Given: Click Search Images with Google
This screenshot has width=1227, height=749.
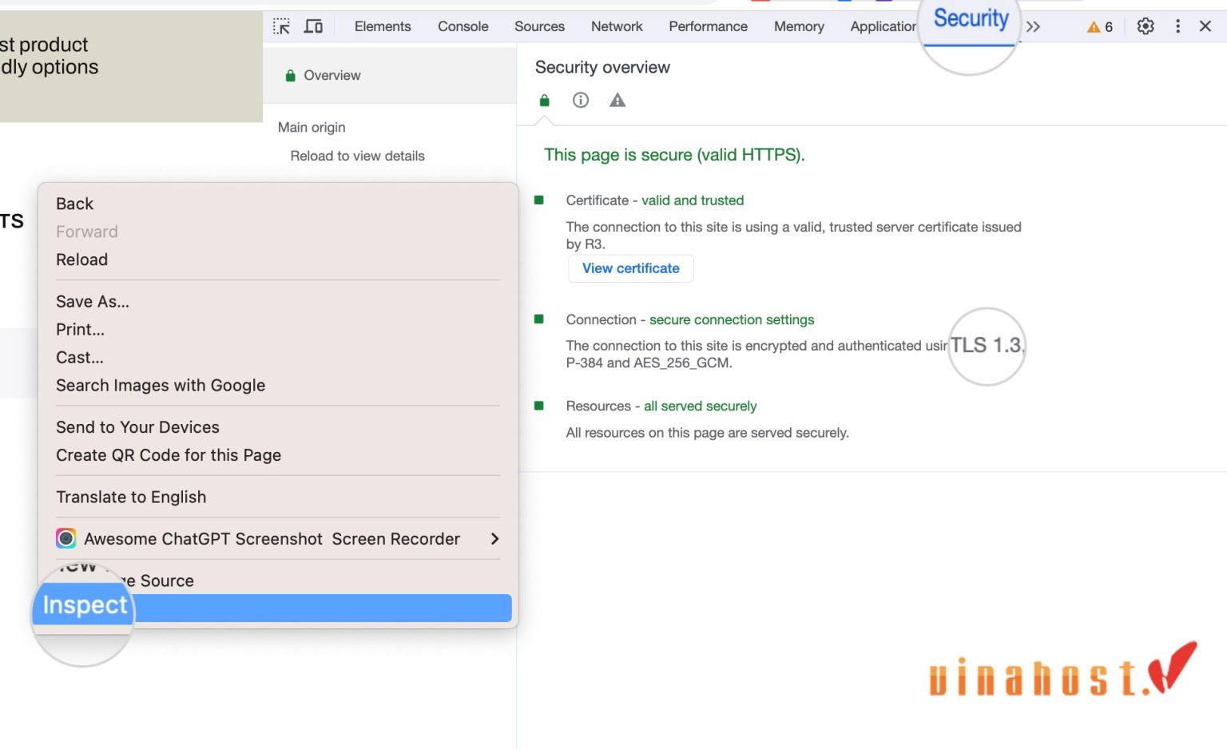Looking at the screenshot, I should click(x=161, y=386).
